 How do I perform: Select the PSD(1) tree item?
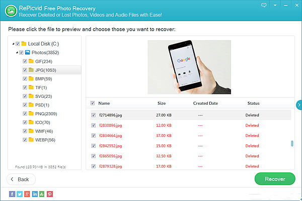click(42, 105)
